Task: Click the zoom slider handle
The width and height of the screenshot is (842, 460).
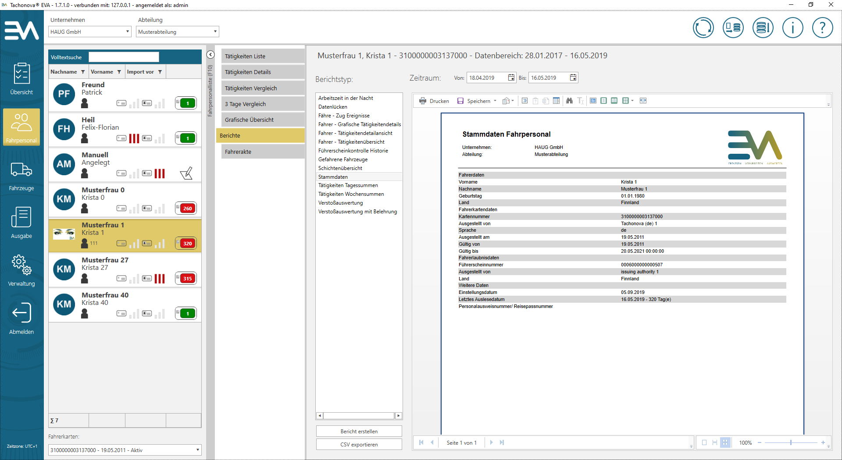Action: tap(791, 442)
